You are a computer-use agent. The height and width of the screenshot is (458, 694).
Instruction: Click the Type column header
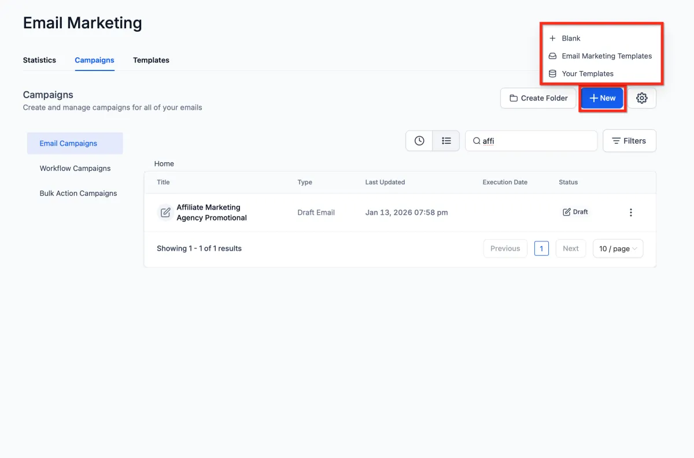305,182
